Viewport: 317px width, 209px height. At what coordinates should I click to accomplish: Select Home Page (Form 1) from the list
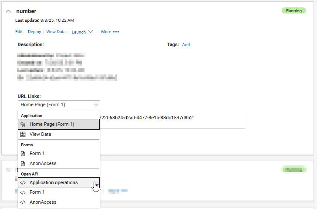(x=52, y=124)
